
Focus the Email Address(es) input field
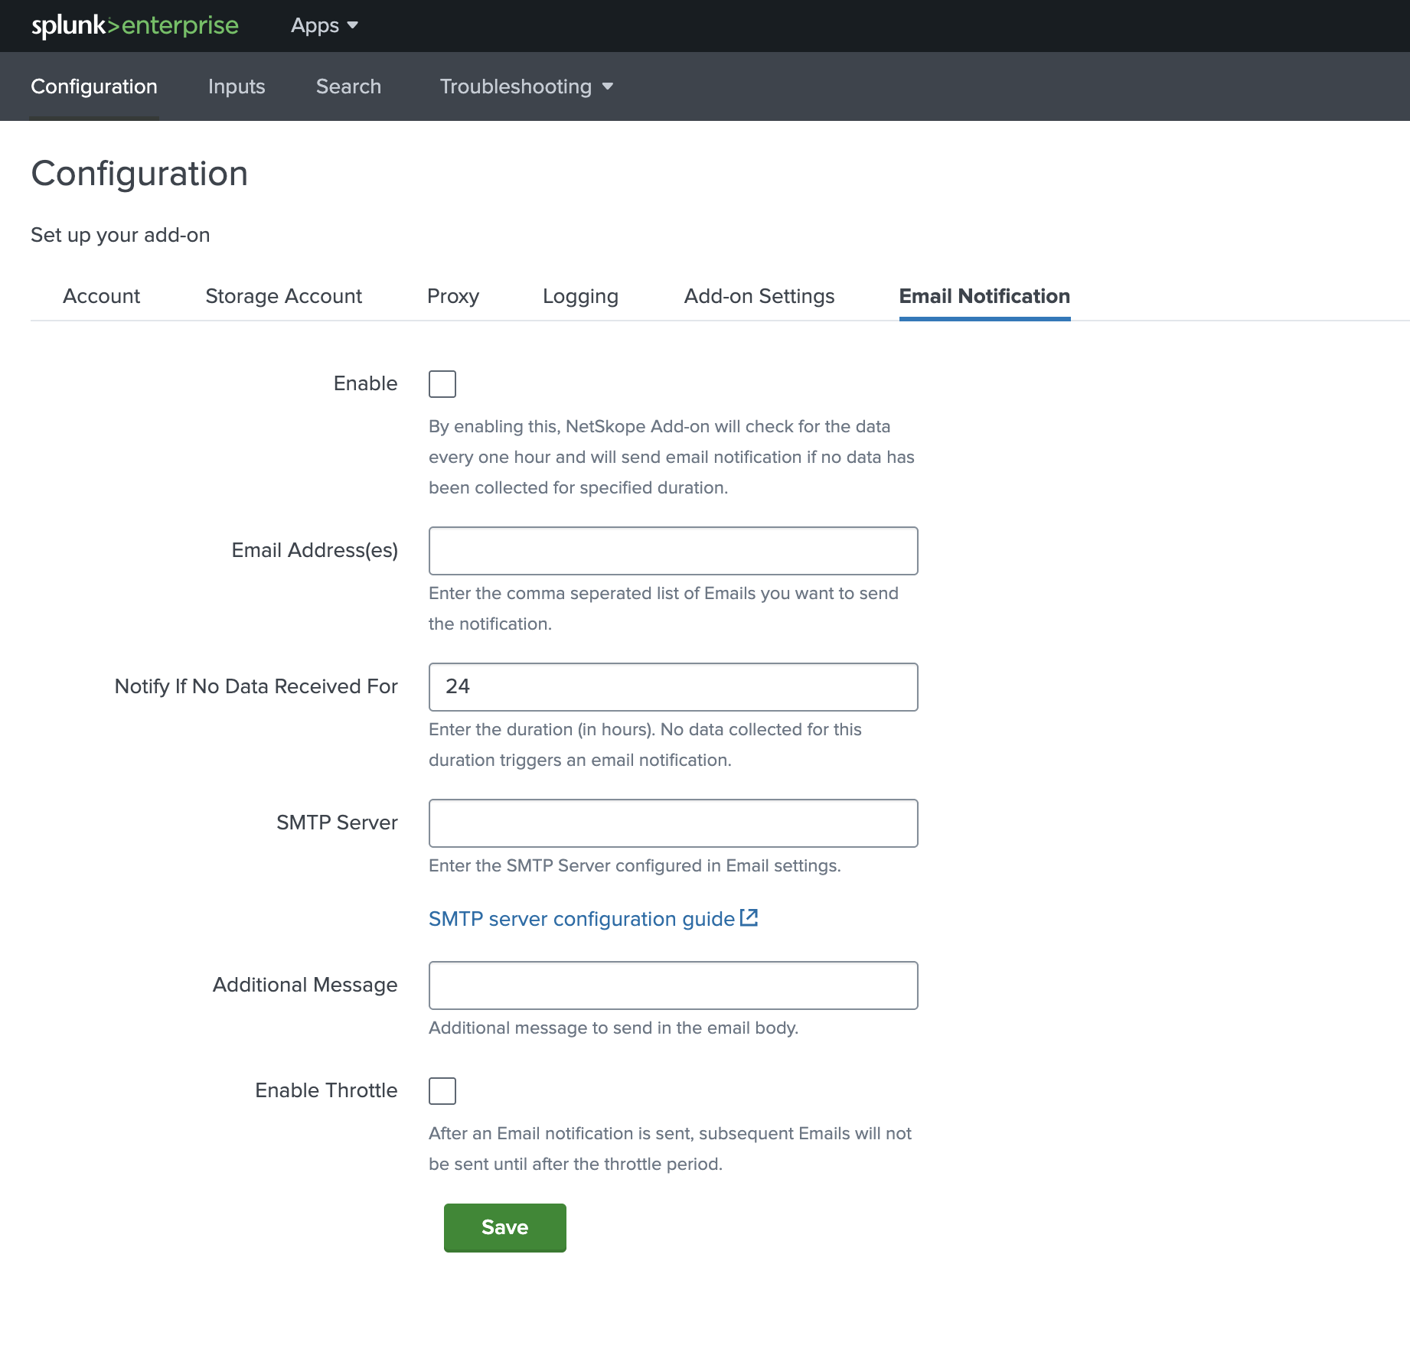click(x=674, y=551)
